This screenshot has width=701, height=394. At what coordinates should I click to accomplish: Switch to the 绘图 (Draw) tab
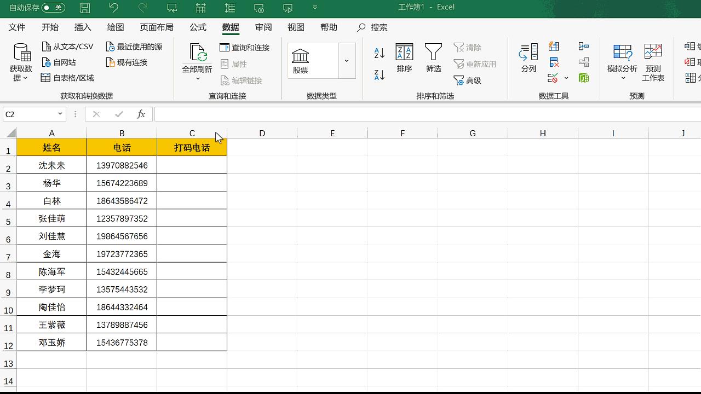[116, 27]
